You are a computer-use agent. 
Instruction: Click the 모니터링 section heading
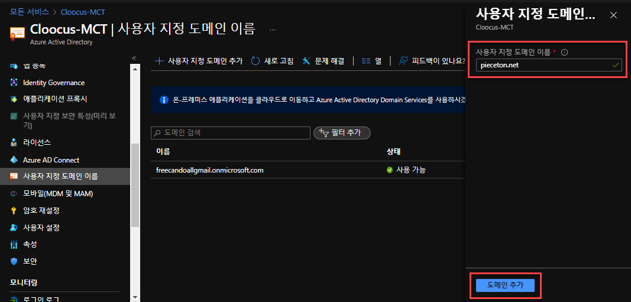click(x=24, y=282)
